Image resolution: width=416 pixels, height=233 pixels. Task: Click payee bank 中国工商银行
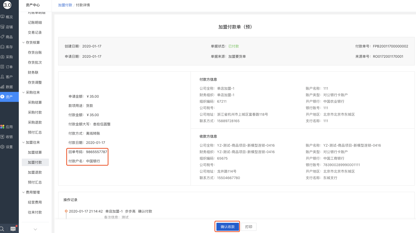click(334, 158)
